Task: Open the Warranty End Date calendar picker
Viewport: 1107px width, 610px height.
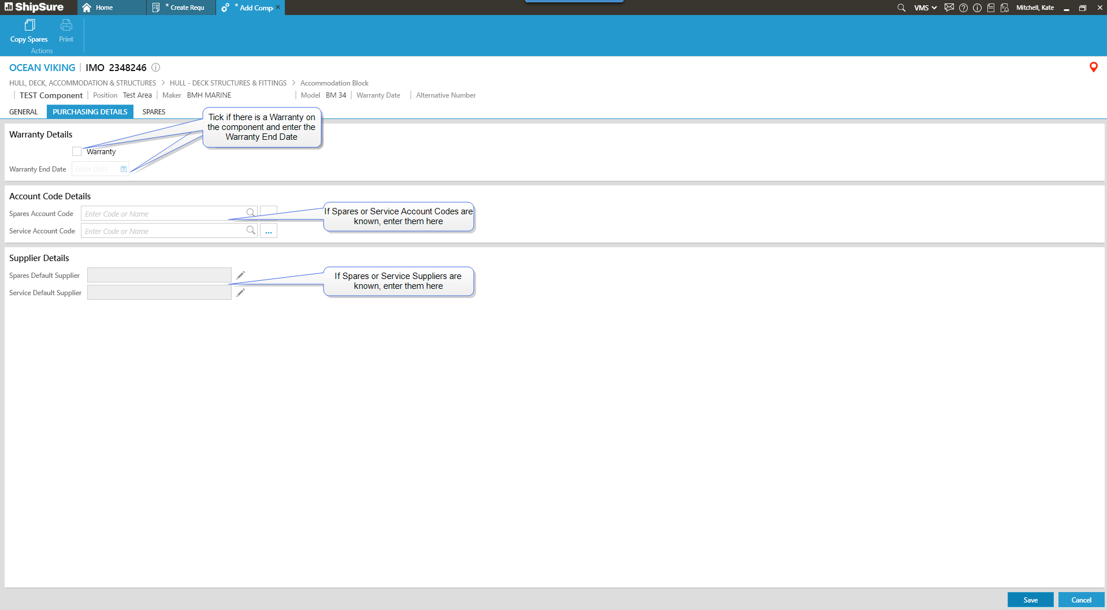Action: coord(124,169)
